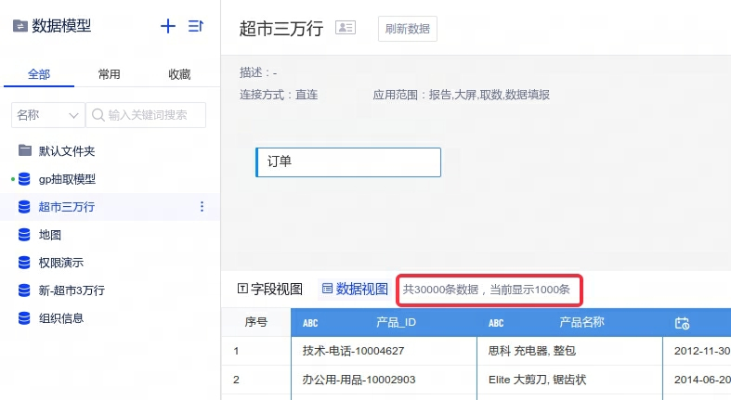Select the 全部 tab

pos(39,74)
